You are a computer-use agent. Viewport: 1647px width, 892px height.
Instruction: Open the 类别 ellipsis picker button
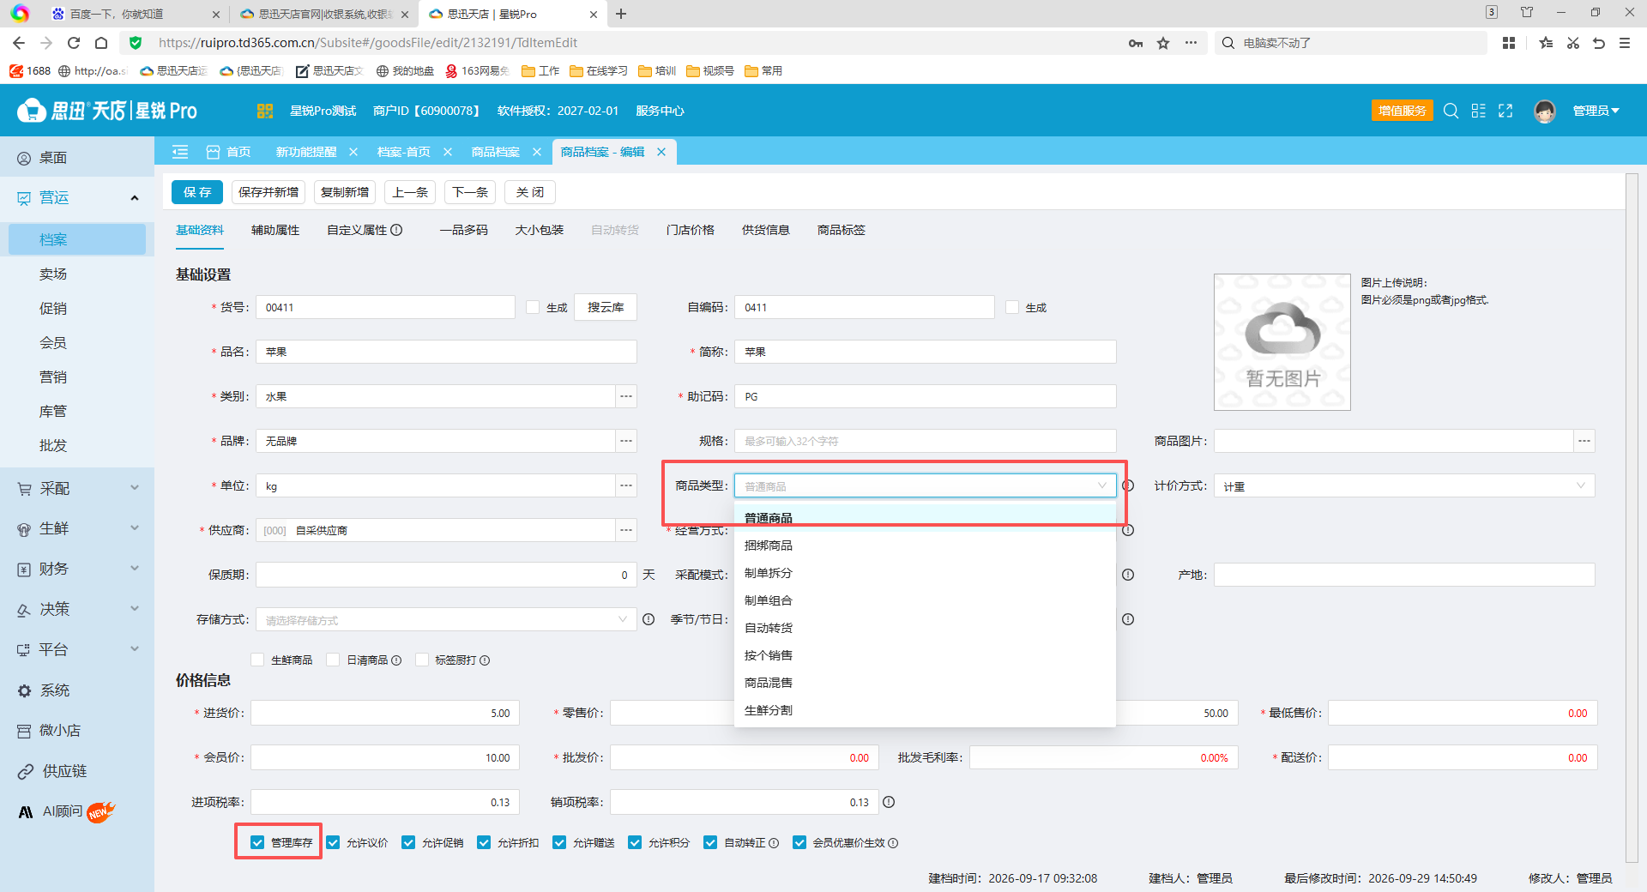[x=626, y=396]
